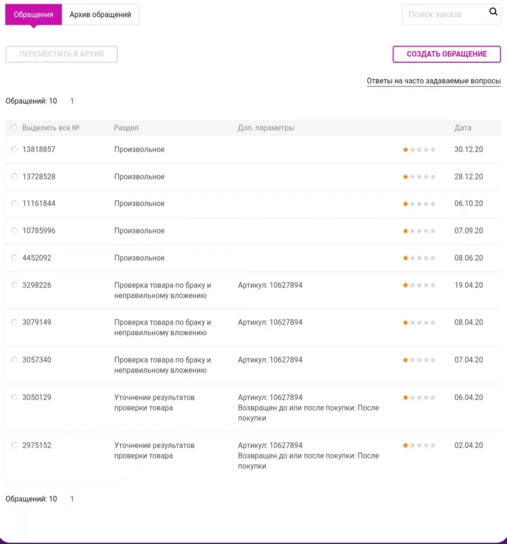
Task: Open request number 13728528
Action: pos(39,176)
